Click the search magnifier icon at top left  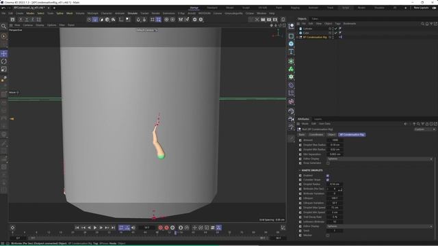[x=3, y=26]
